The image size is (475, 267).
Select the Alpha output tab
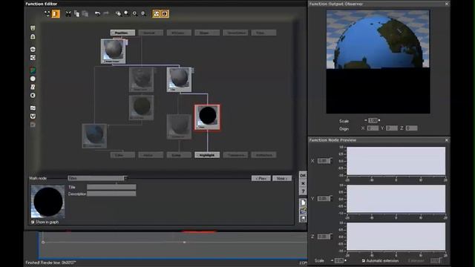(x=151, y=155)
